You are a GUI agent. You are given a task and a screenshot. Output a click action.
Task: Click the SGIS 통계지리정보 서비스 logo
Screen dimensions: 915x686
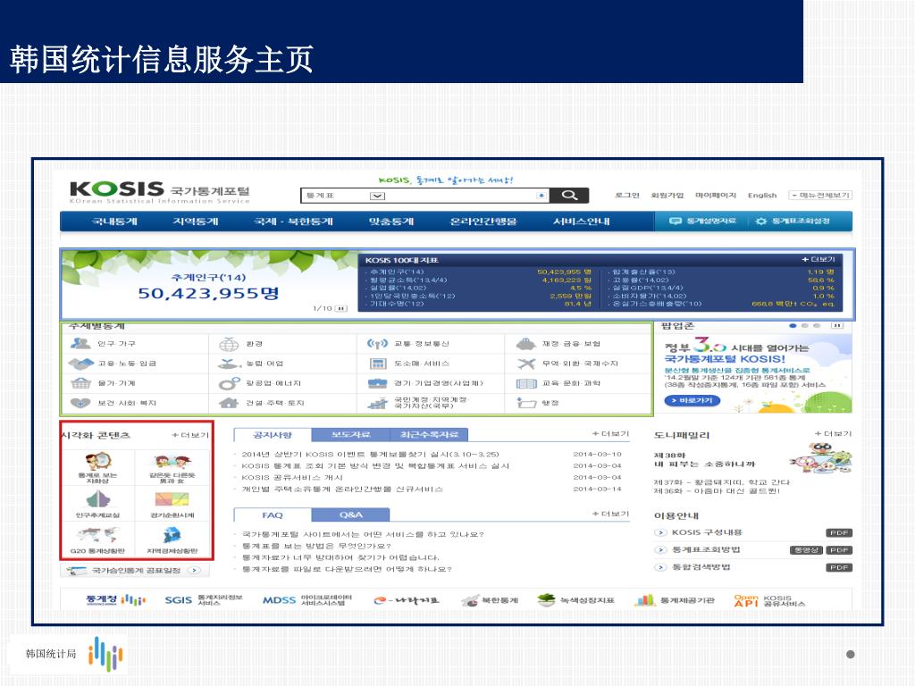coord(204,600)
